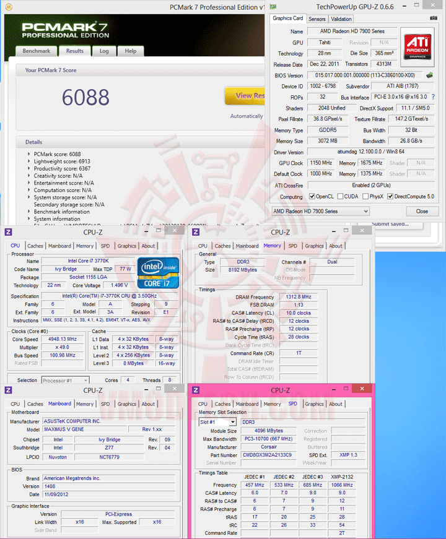Minimize the GPU-Z window
The height and width of the screenshot is (539, 446).
pyautogui.click(x=404, y=6)
